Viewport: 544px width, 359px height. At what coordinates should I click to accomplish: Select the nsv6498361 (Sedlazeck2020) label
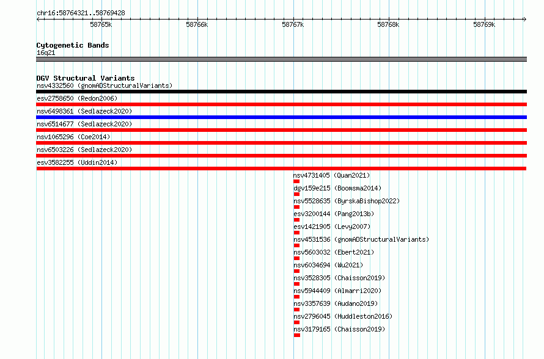pyautogui.click(x=84, y=111)
